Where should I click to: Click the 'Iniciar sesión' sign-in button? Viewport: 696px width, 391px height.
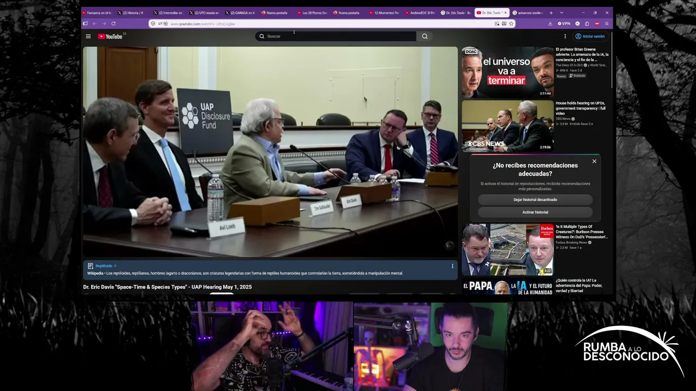[590, 36]
